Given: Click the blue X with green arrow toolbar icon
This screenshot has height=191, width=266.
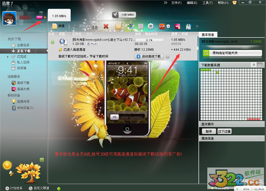Looking at the screenshot, I should coord(131,26).
